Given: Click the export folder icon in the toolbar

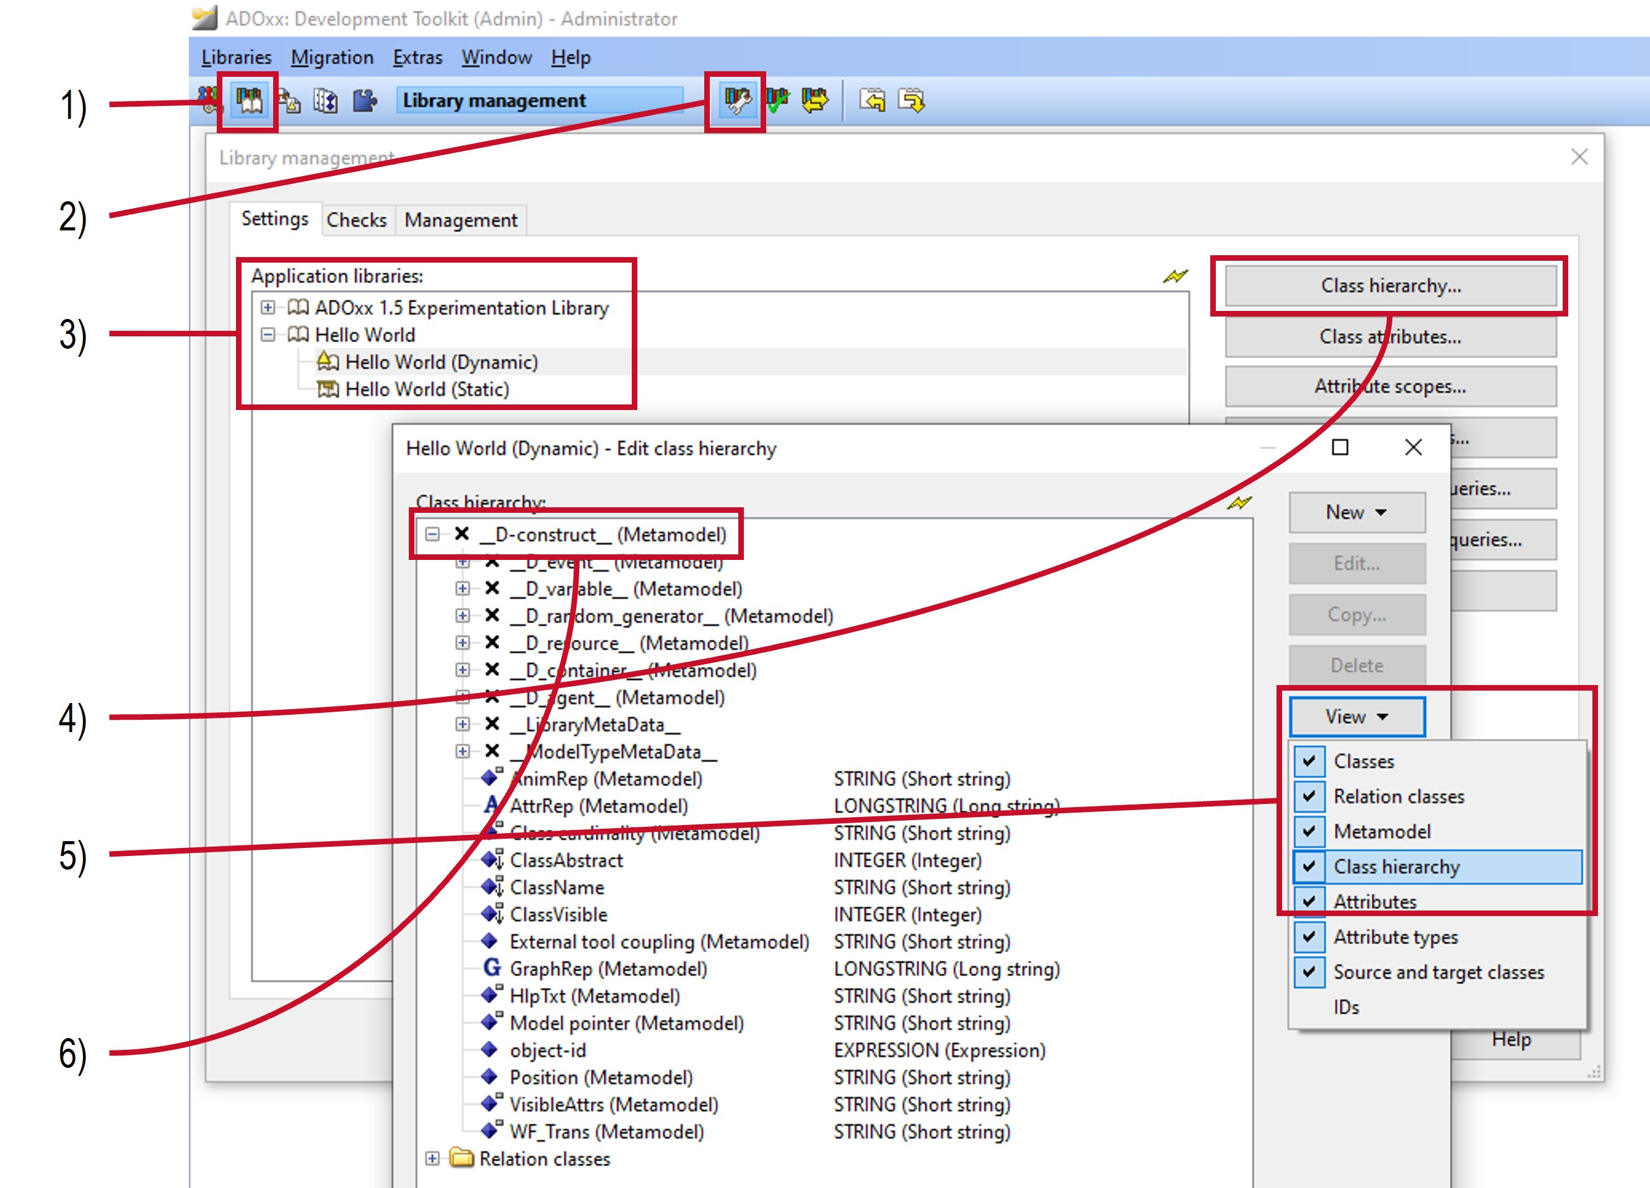Looking at the screenshot, I should point(911,100).
